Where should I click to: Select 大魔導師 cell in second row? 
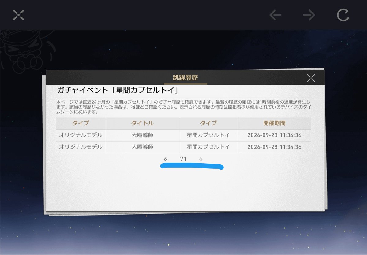(142, 147)
